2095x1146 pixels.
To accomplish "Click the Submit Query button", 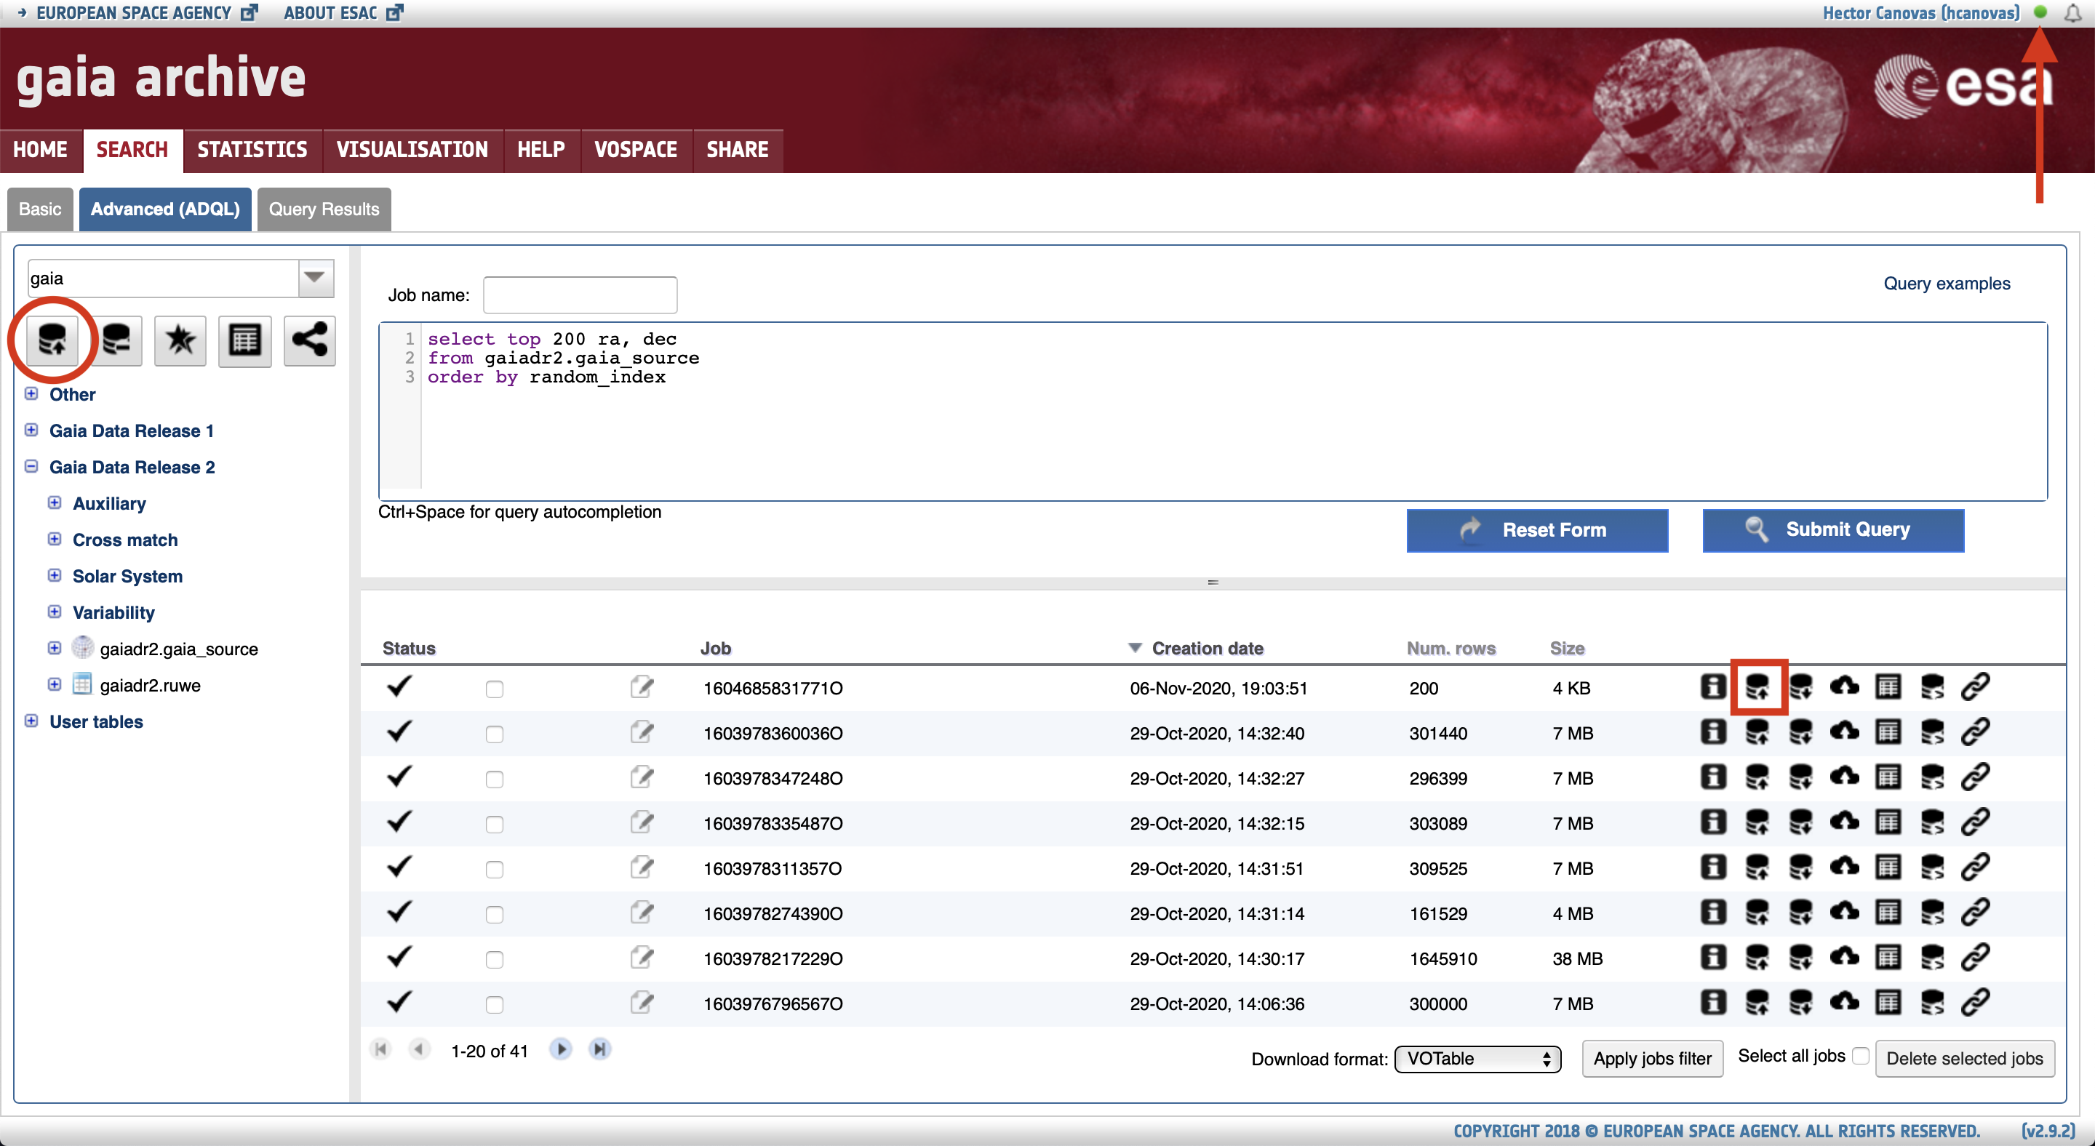I will [x=1833, y=530].
